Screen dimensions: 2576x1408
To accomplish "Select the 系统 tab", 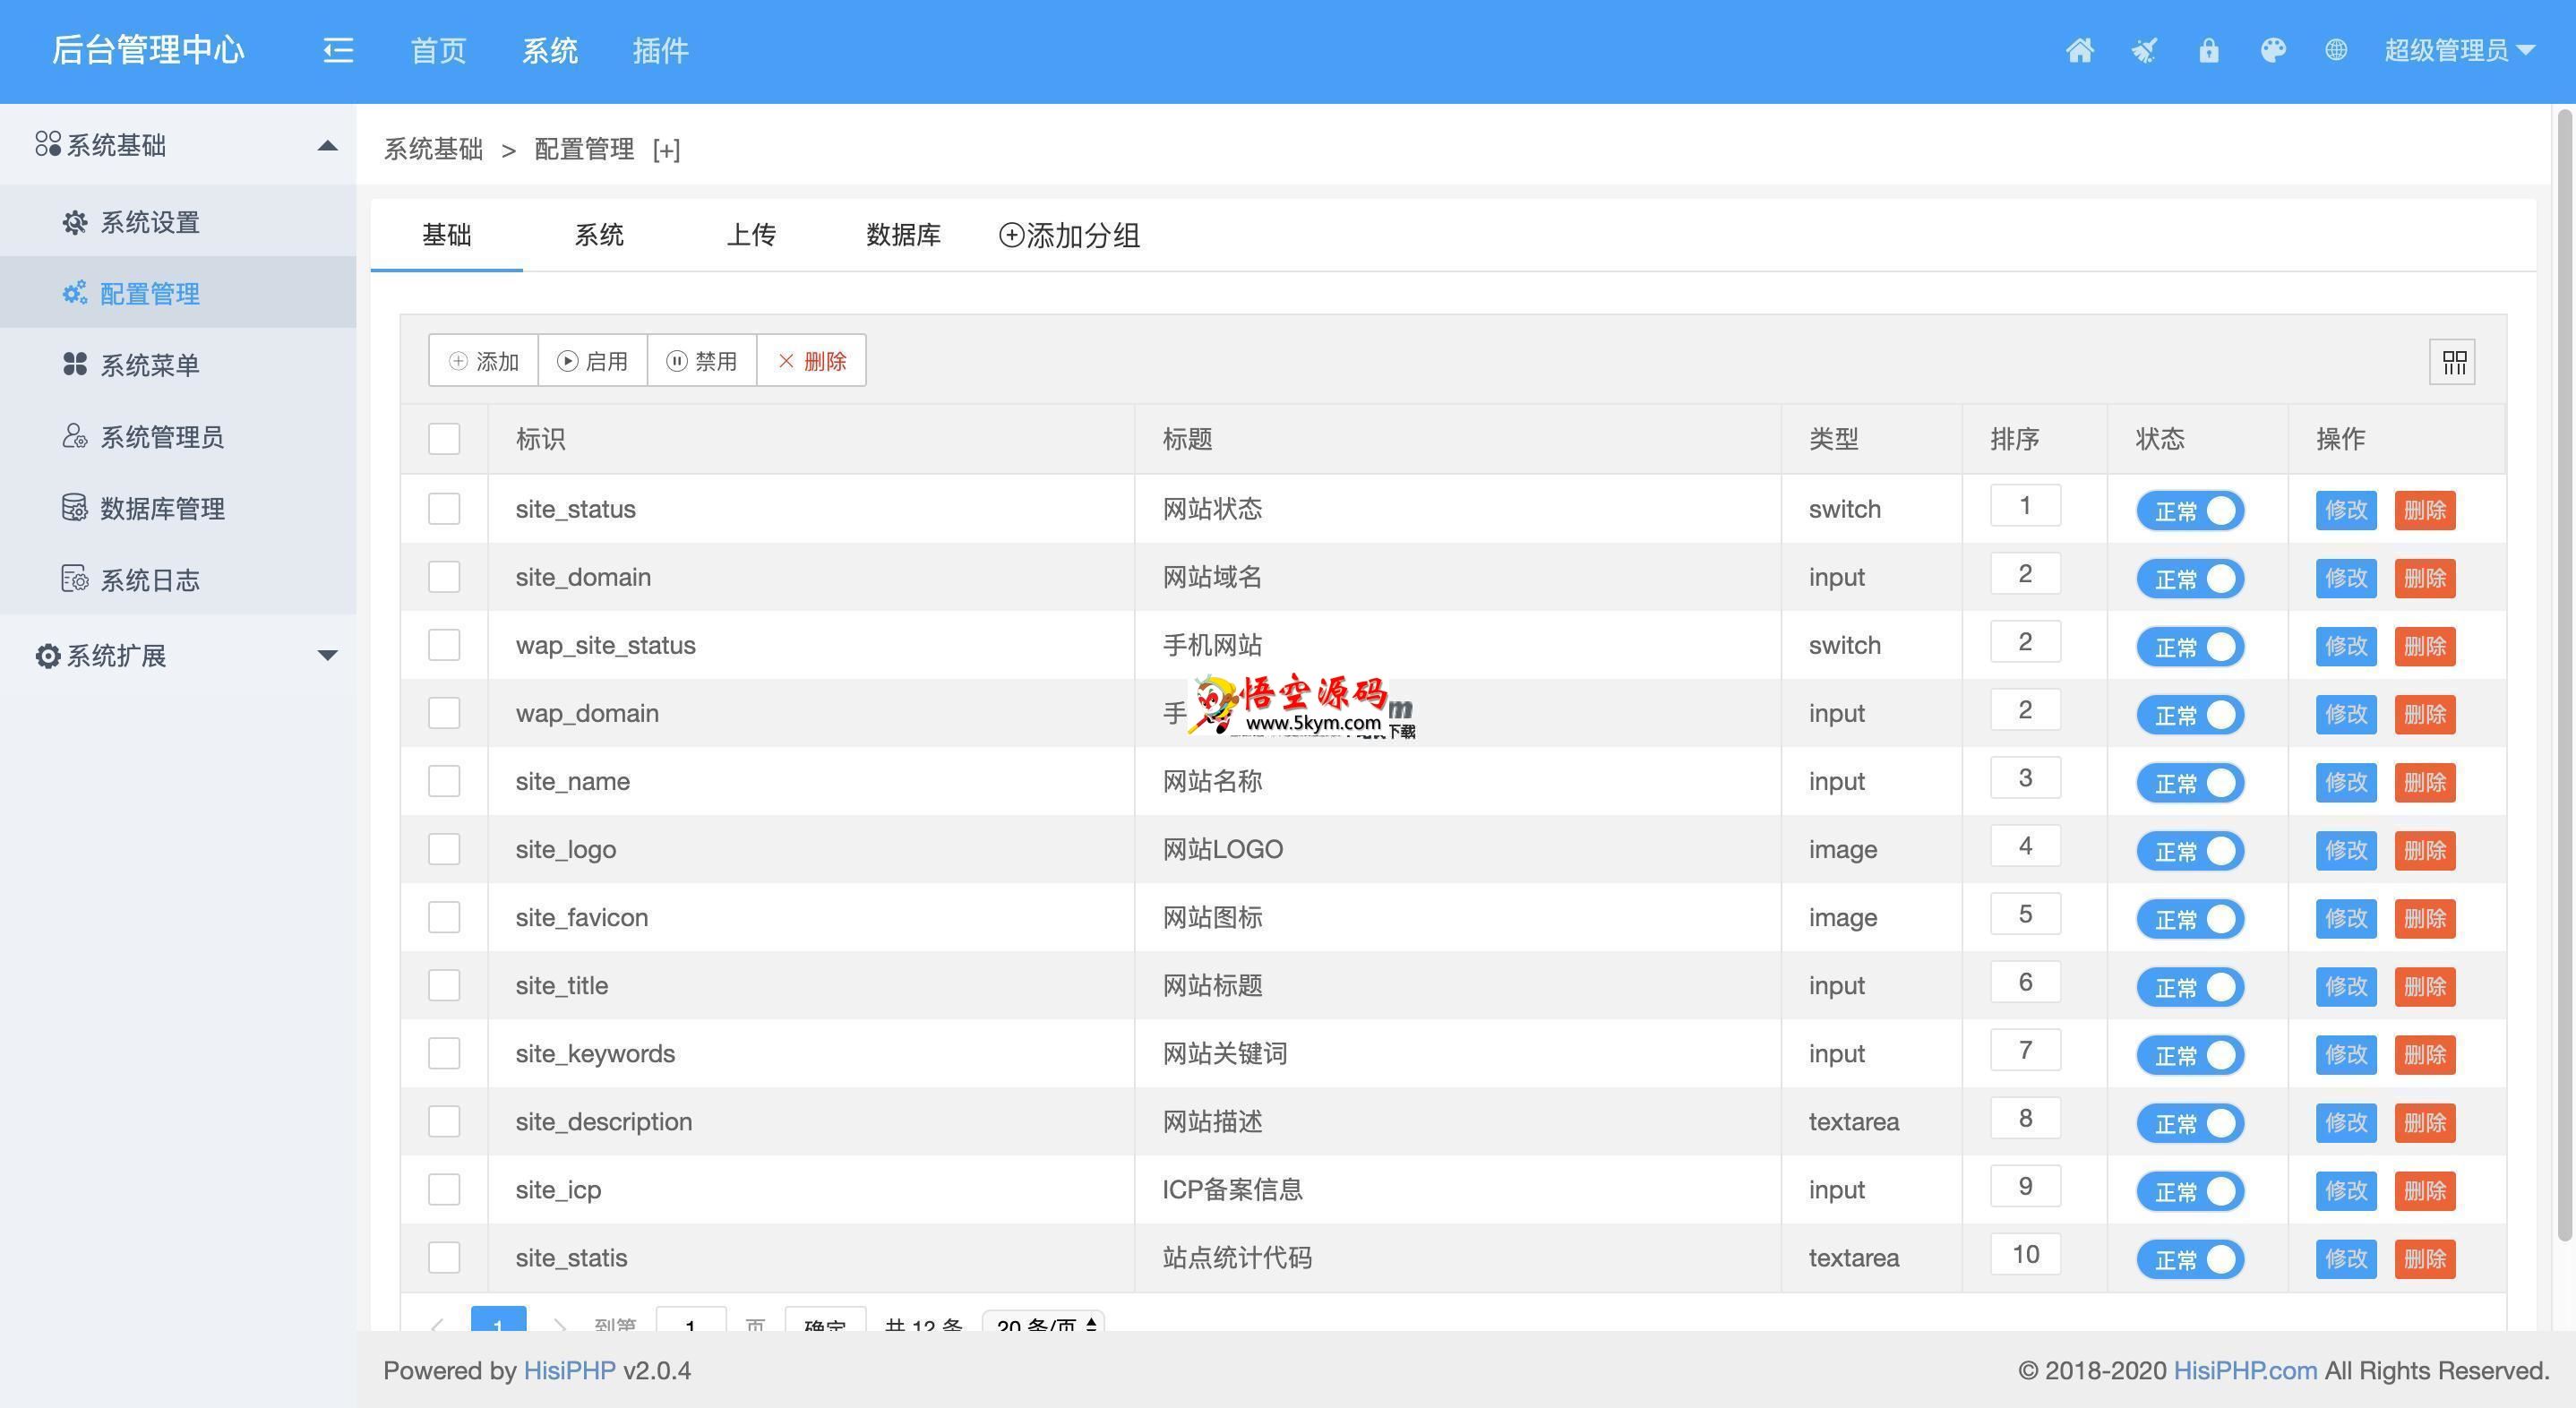I will click(x=598, y=234).
